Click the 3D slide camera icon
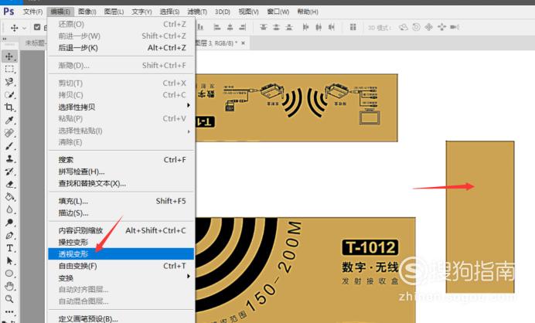This screenshot has width=535, height=323. pyautogui.click(x=442, y=27)
